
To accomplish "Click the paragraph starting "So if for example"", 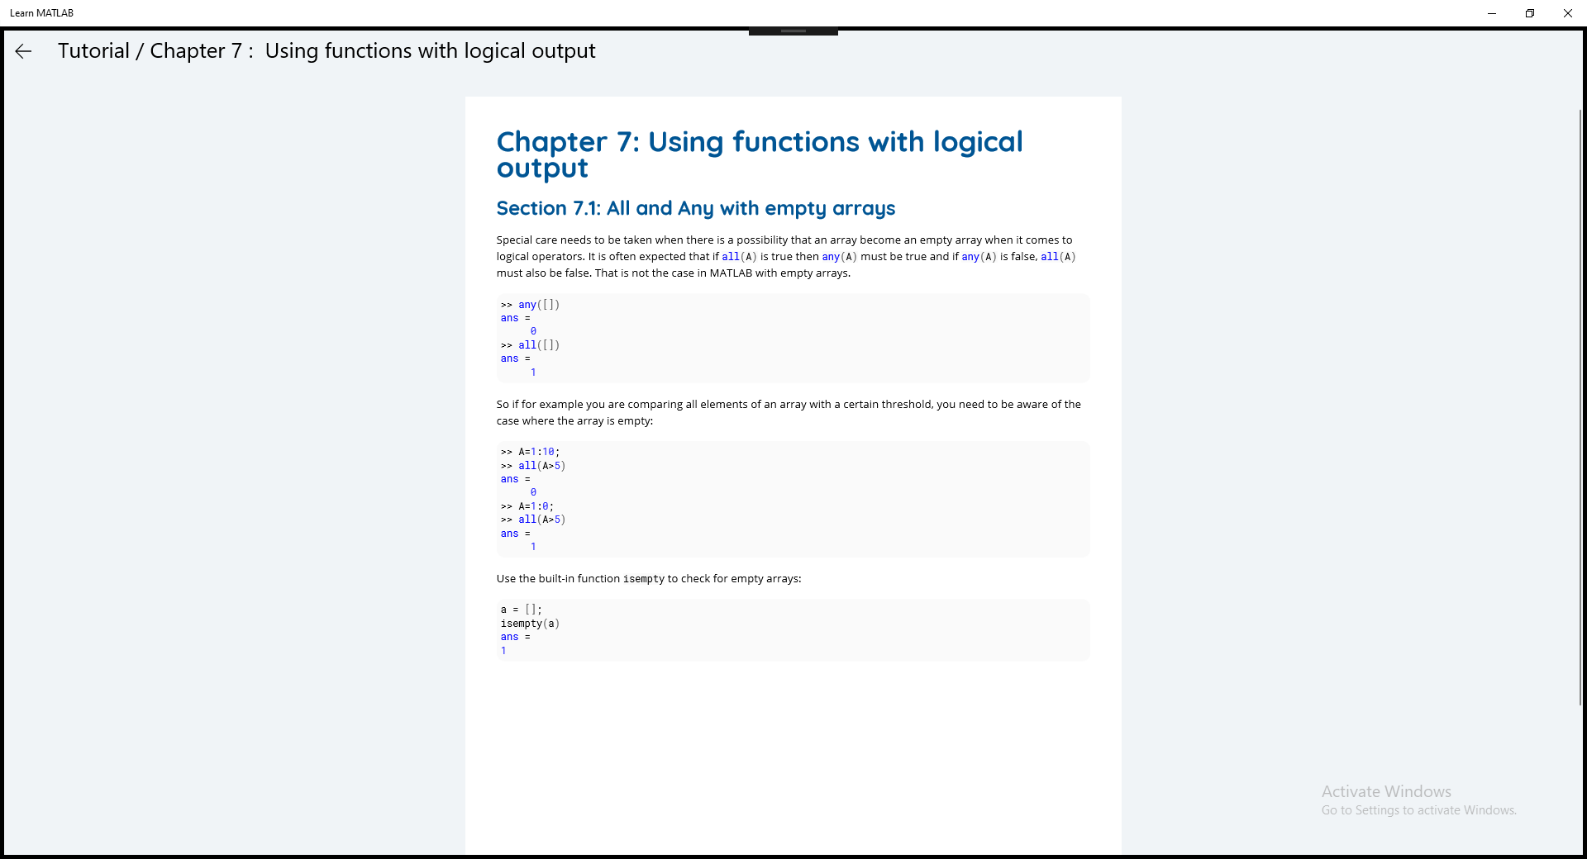I will [788, 412].
